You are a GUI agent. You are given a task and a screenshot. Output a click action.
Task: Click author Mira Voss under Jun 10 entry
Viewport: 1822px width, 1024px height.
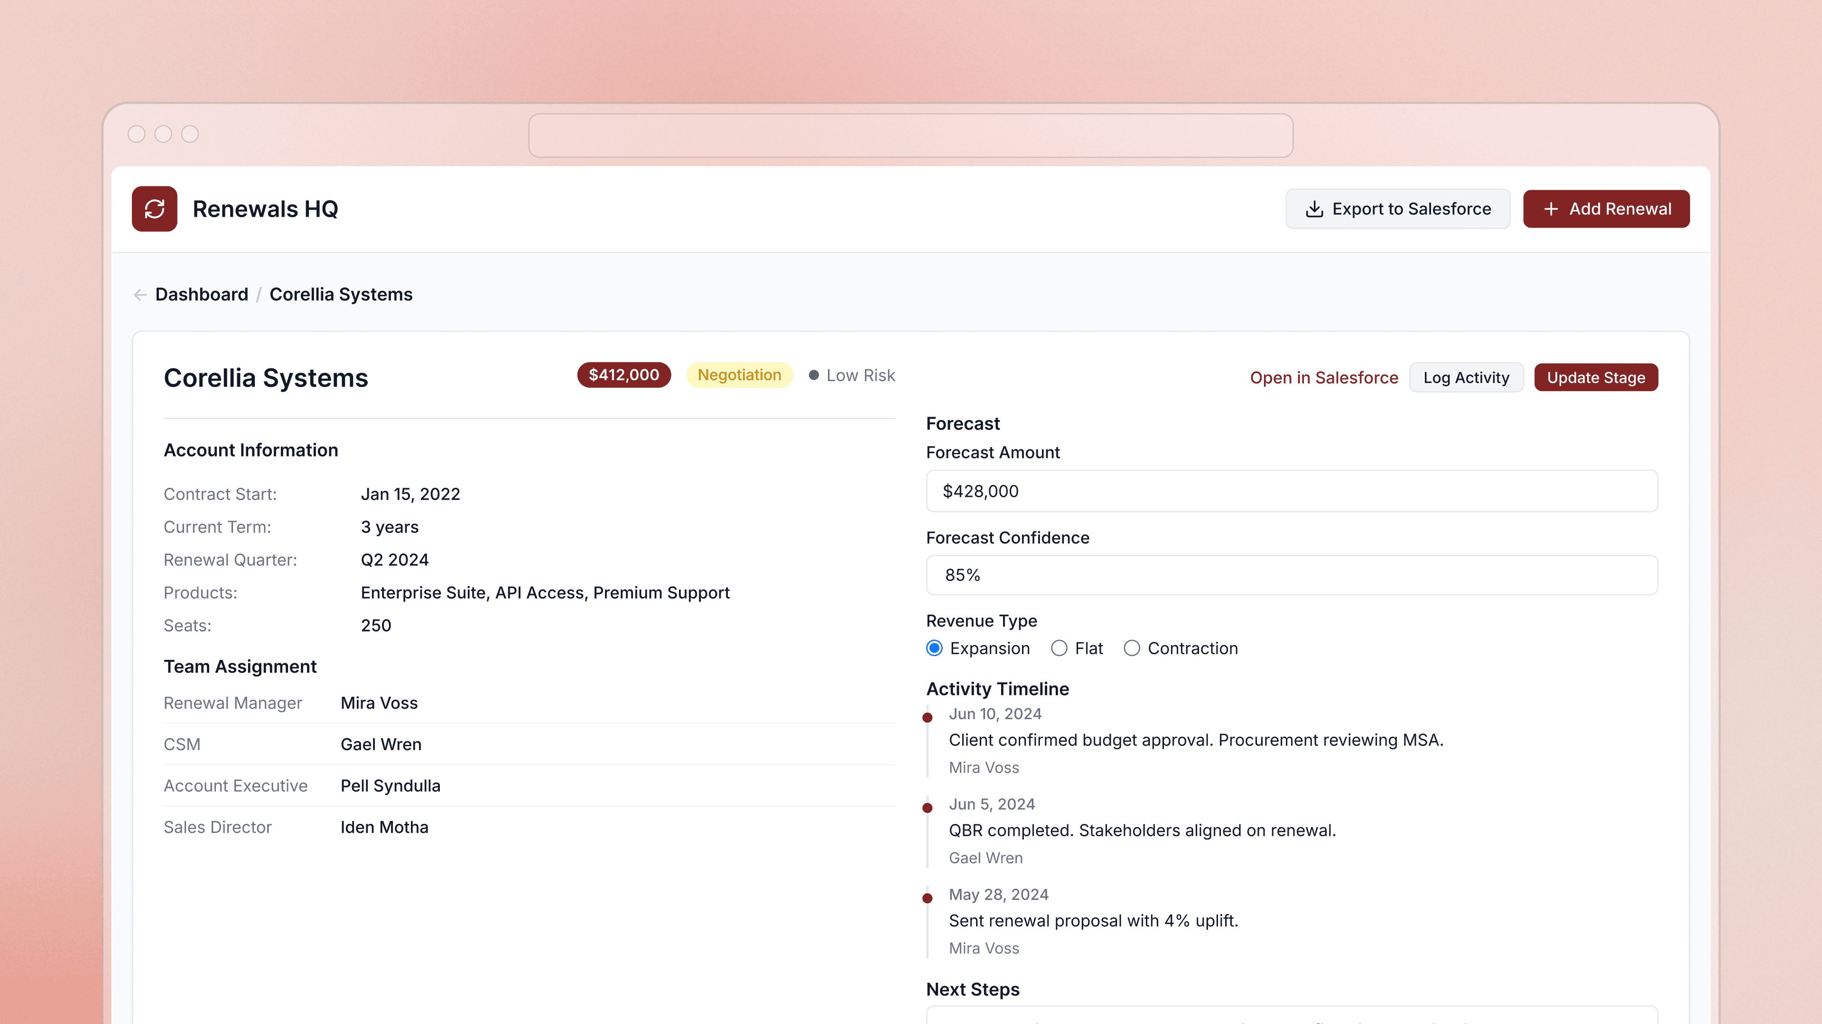click(984, 768)
